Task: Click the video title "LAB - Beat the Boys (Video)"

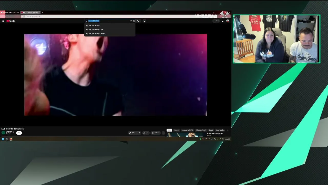Action: click(x=13, y=129)
